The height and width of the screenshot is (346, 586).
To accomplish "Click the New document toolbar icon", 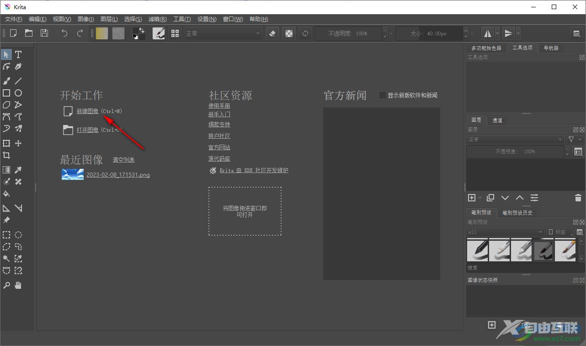I will 13,33.
